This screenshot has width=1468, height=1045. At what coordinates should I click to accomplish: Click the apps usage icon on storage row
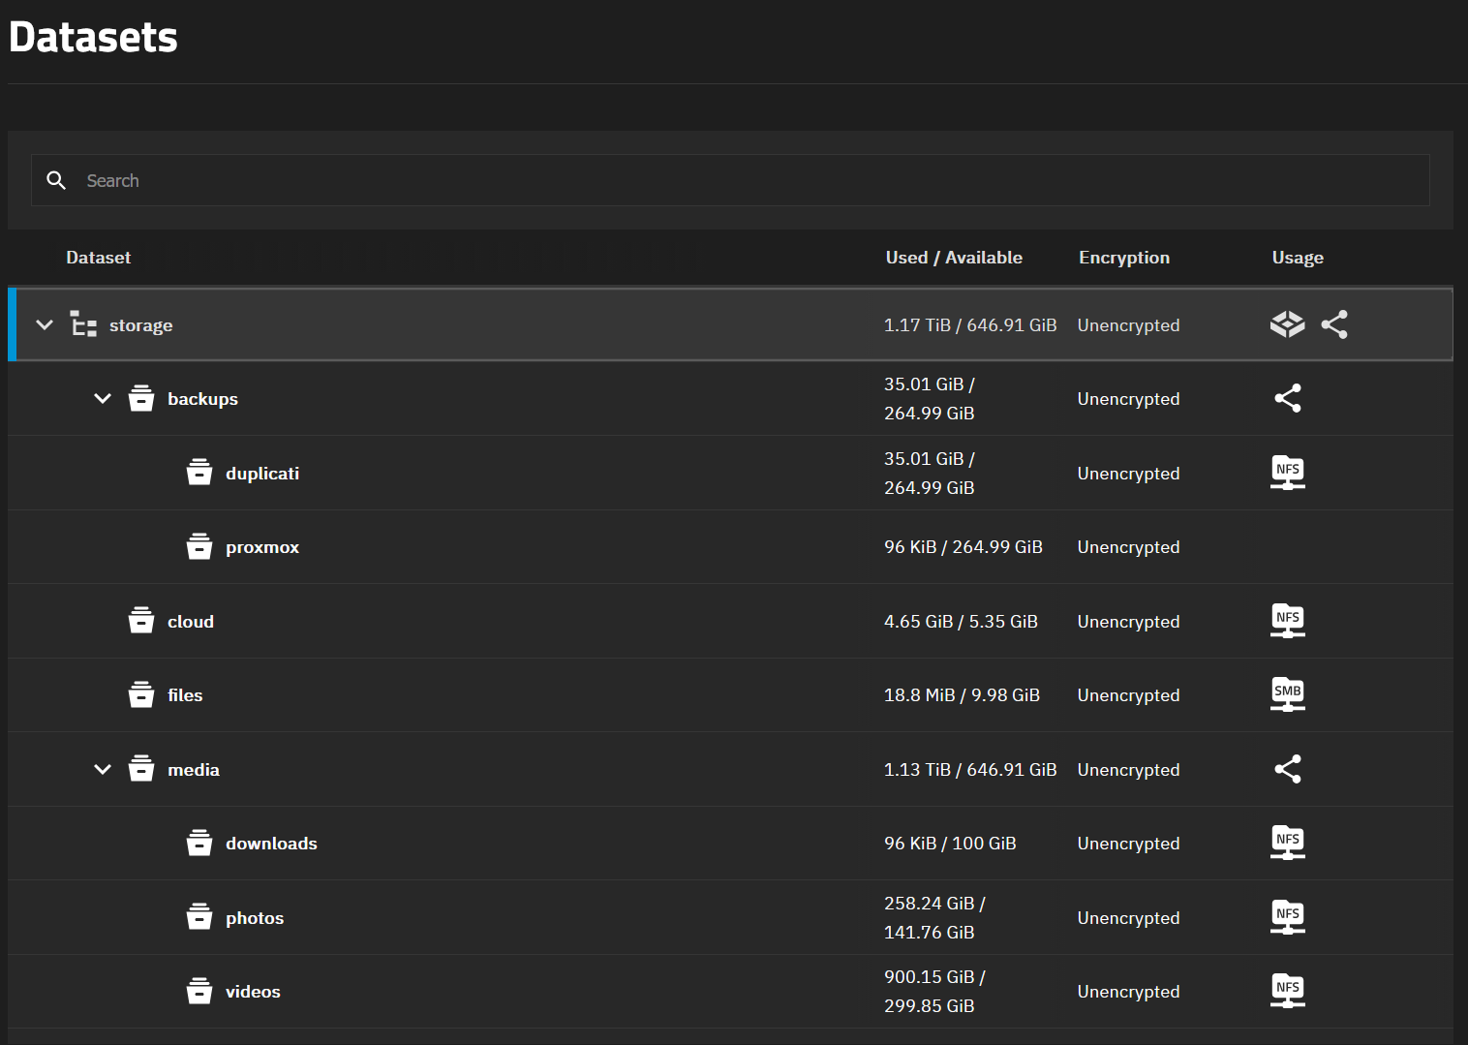point(1287,324)
